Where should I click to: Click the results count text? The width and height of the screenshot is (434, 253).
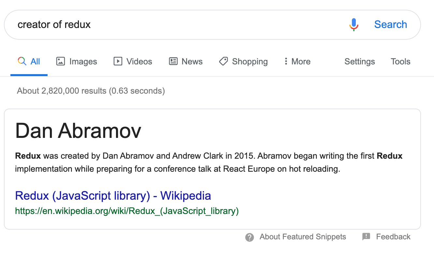coord(91,91)
